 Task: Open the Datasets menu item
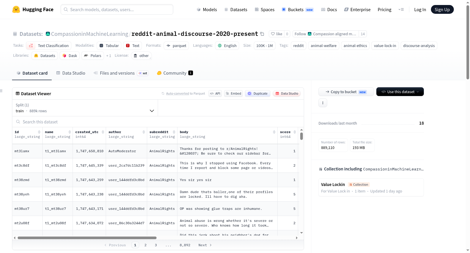click(x=236, y=9)
